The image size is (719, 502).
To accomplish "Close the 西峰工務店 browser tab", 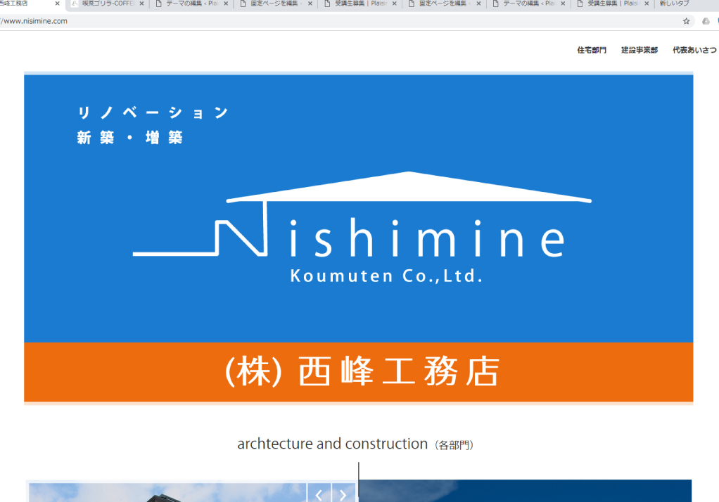I will pos(57,4).
